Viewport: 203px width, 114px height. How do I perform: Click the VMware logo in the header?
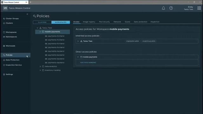(x=5, y=8)
